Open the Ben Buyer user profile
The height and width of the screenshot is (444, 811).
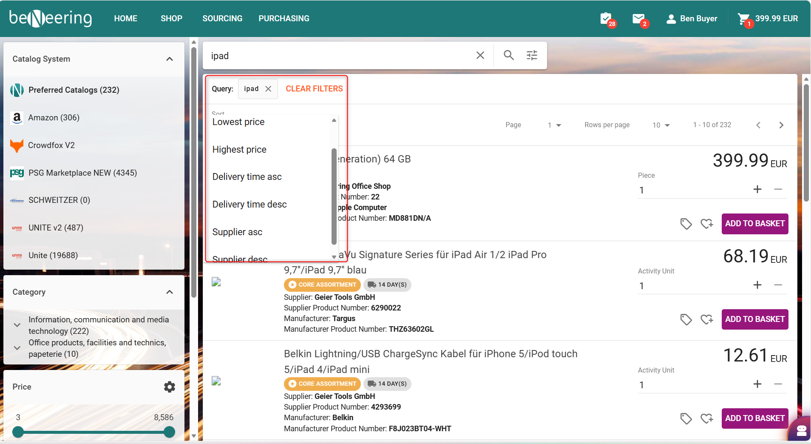click(x=692, y=19)
